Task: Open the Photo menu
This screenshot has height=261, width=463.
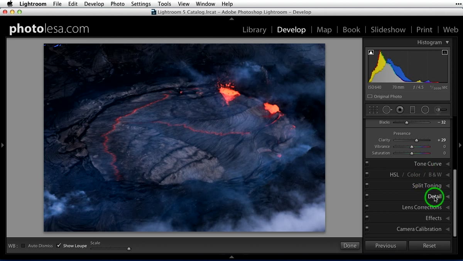Action: [117, 4]
